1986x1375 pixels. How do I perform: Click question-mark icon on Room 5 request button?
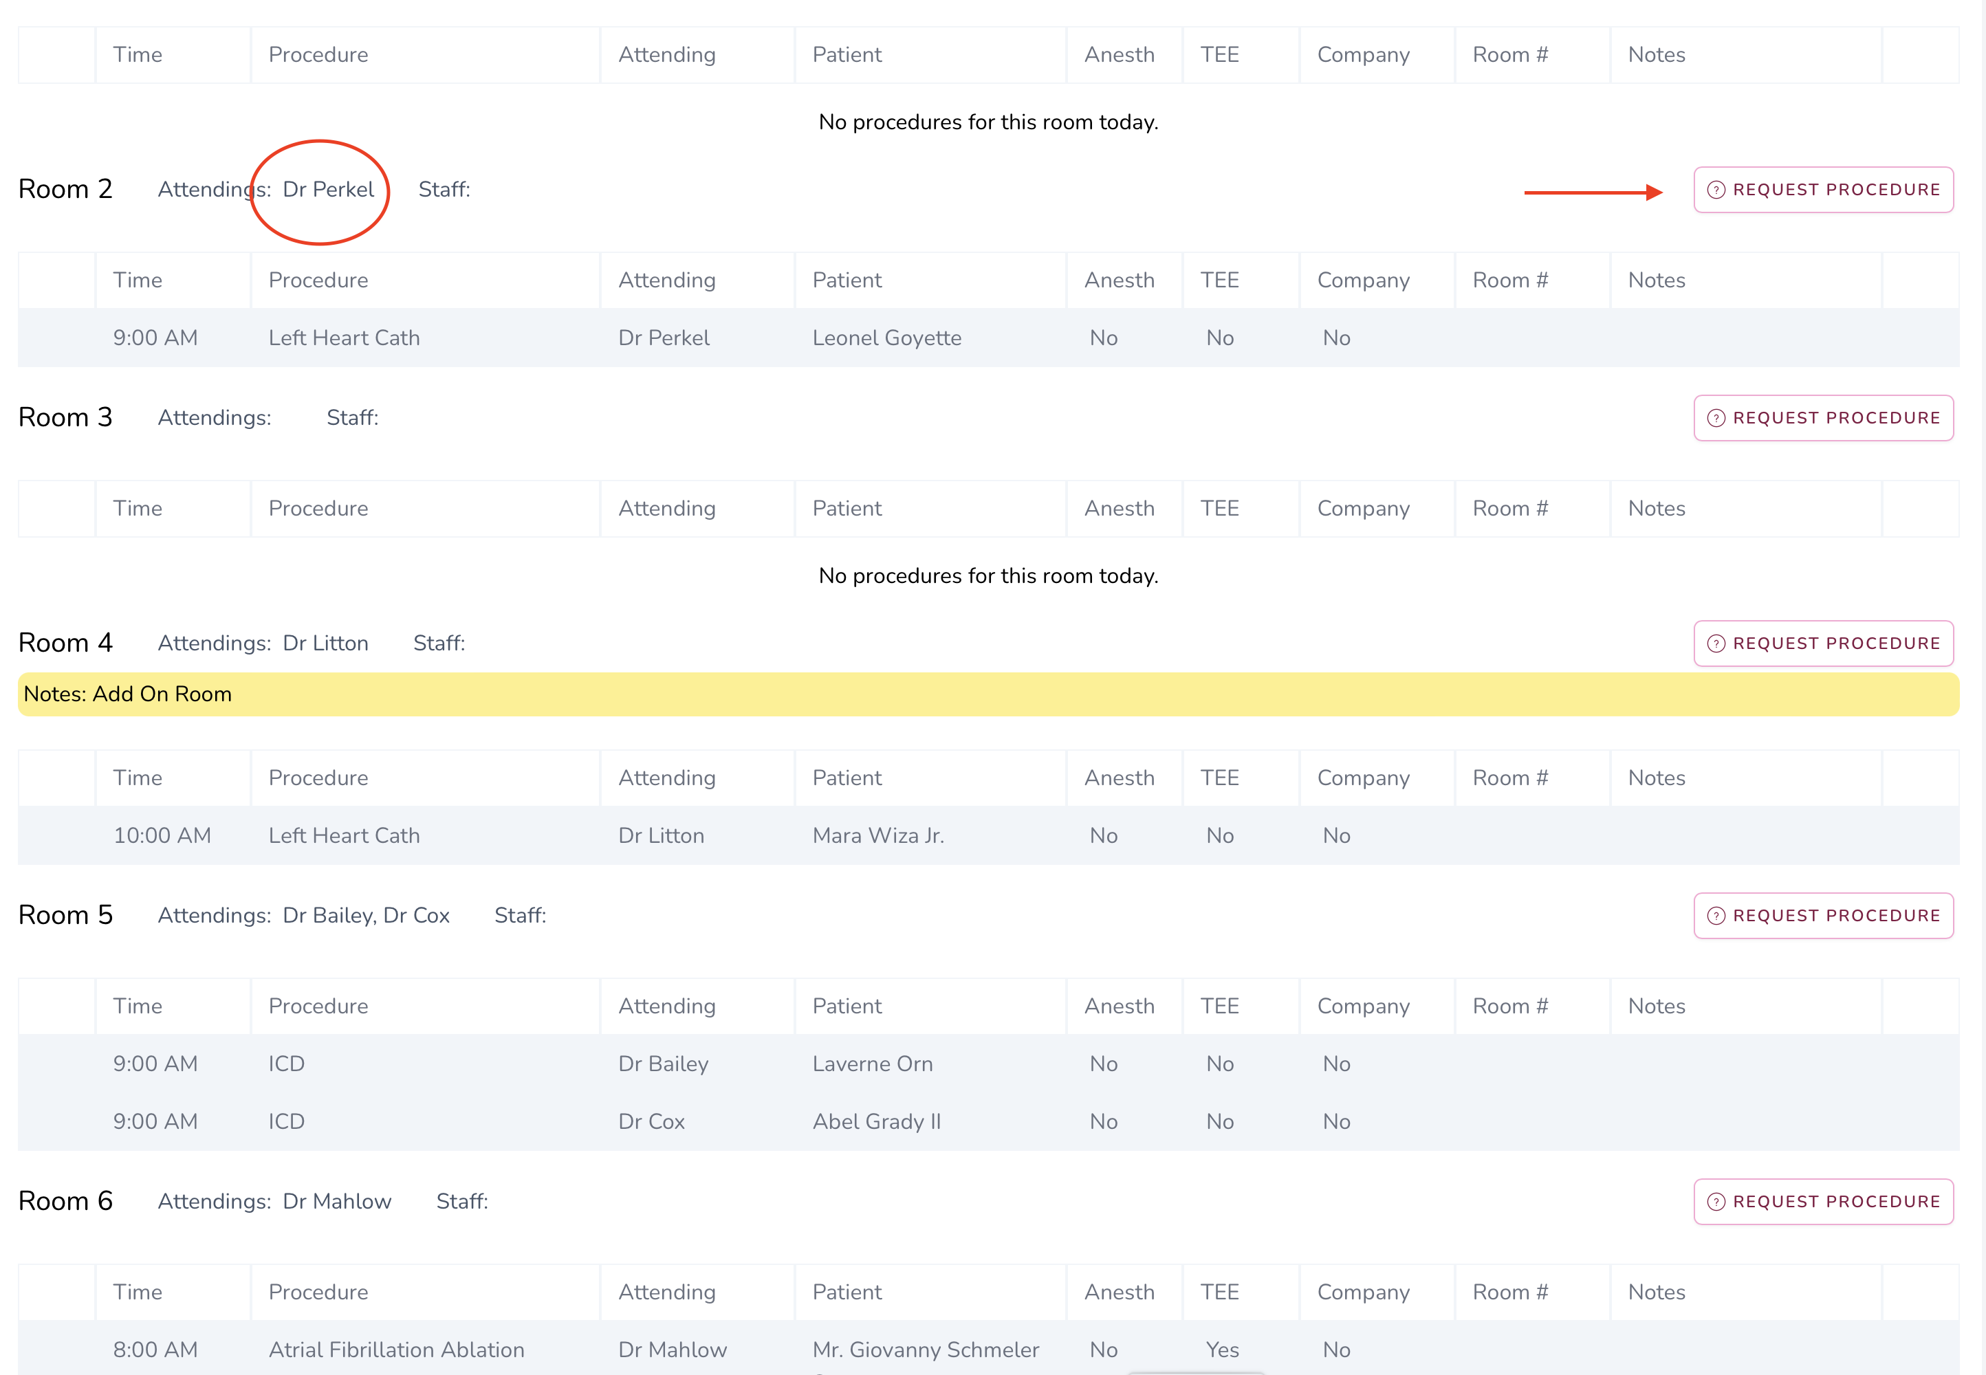(x=1716, y=916)
